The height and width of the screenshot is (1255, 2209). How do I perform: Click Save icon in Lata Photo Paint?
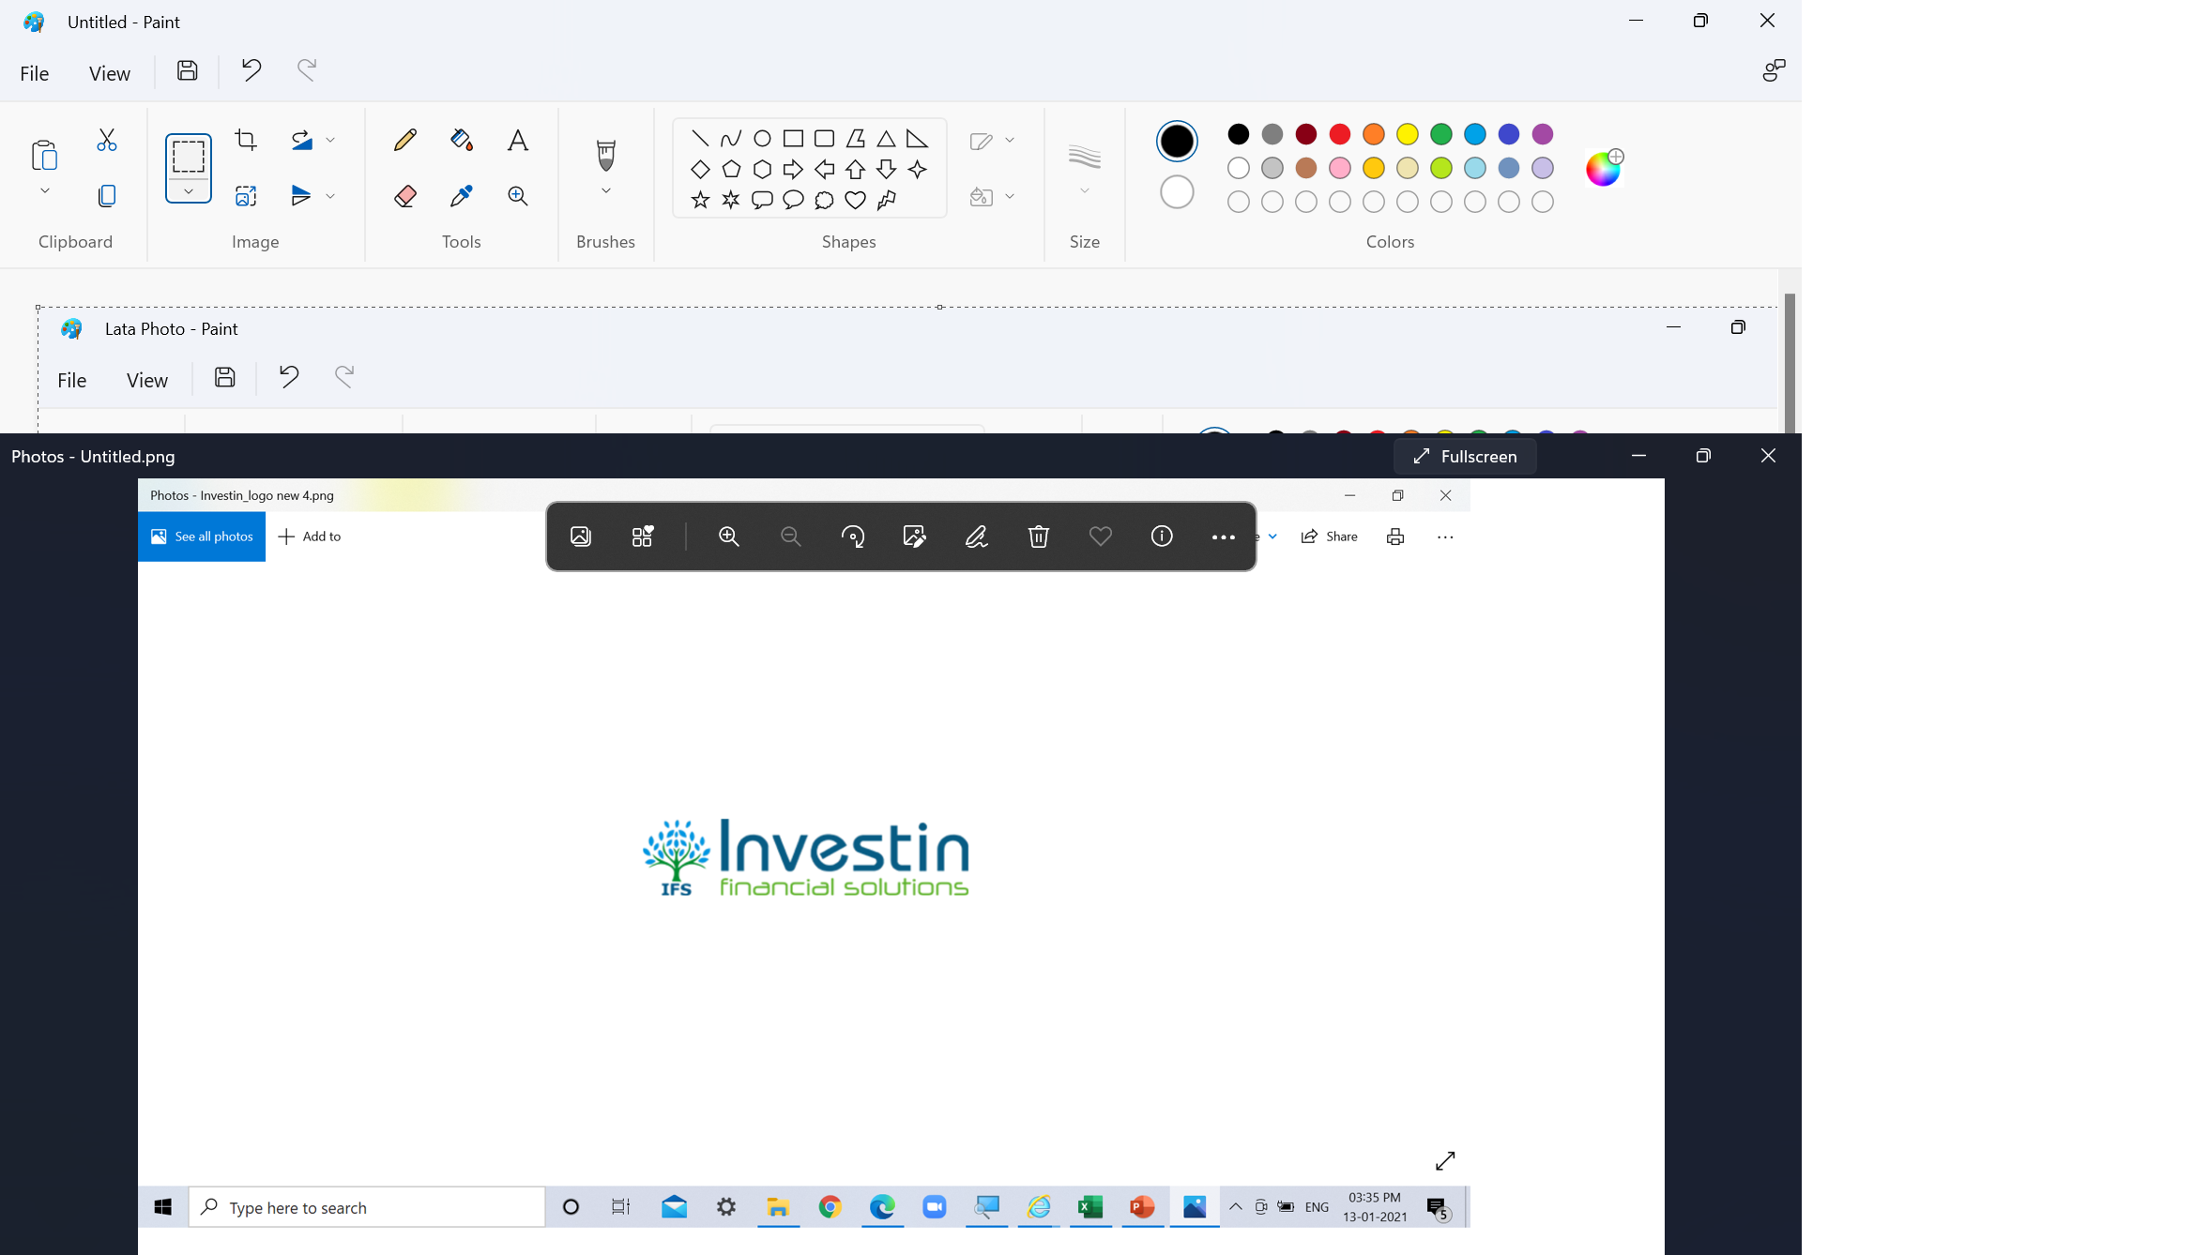225,377
